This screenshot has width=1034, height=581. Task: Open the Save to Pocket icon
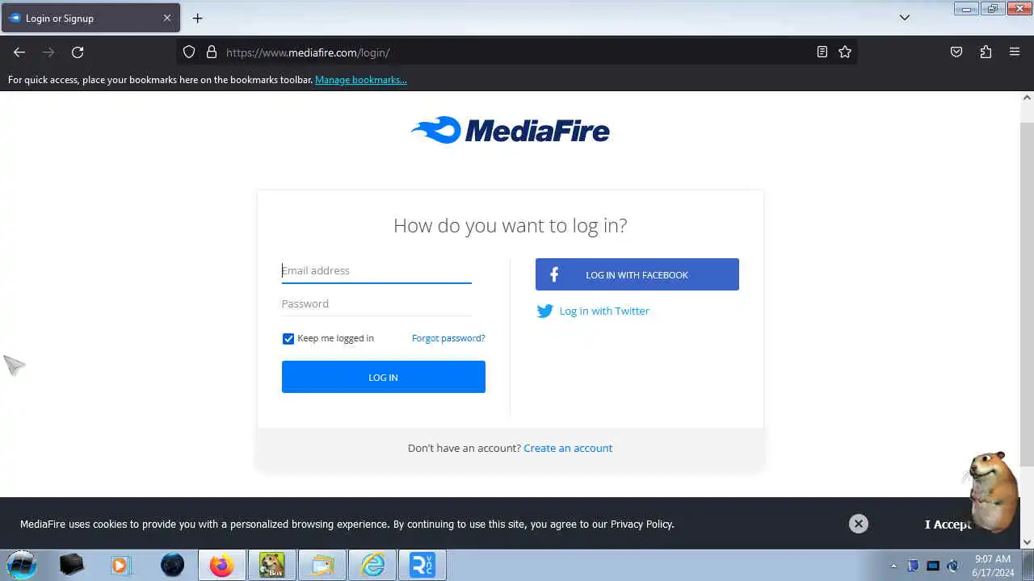tap(956, 52)
